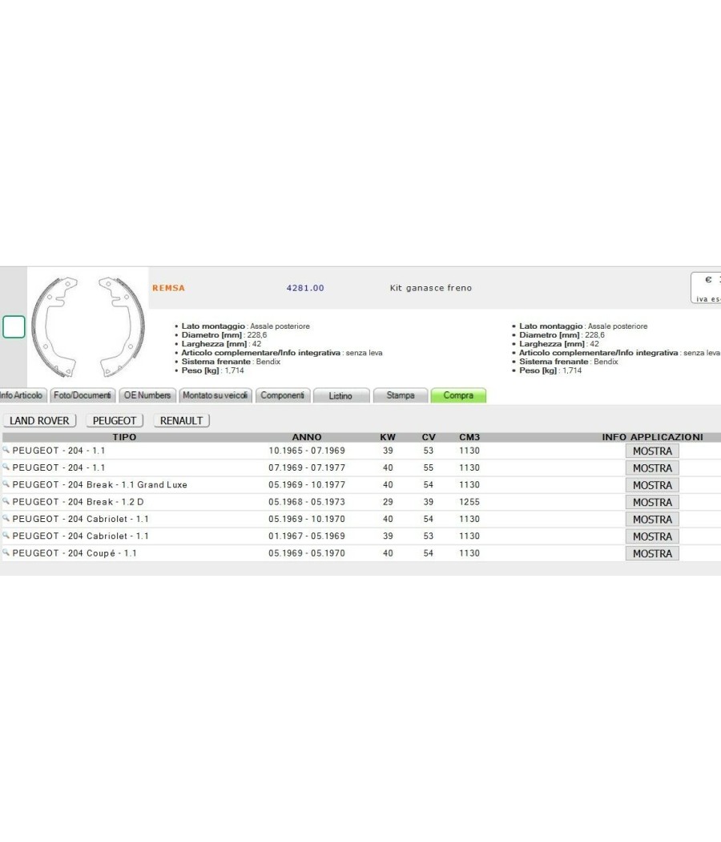The height and width of the screenshot is (842, 721).
Task: Click the CM3 column header
Action: click(x=469, y=437)
